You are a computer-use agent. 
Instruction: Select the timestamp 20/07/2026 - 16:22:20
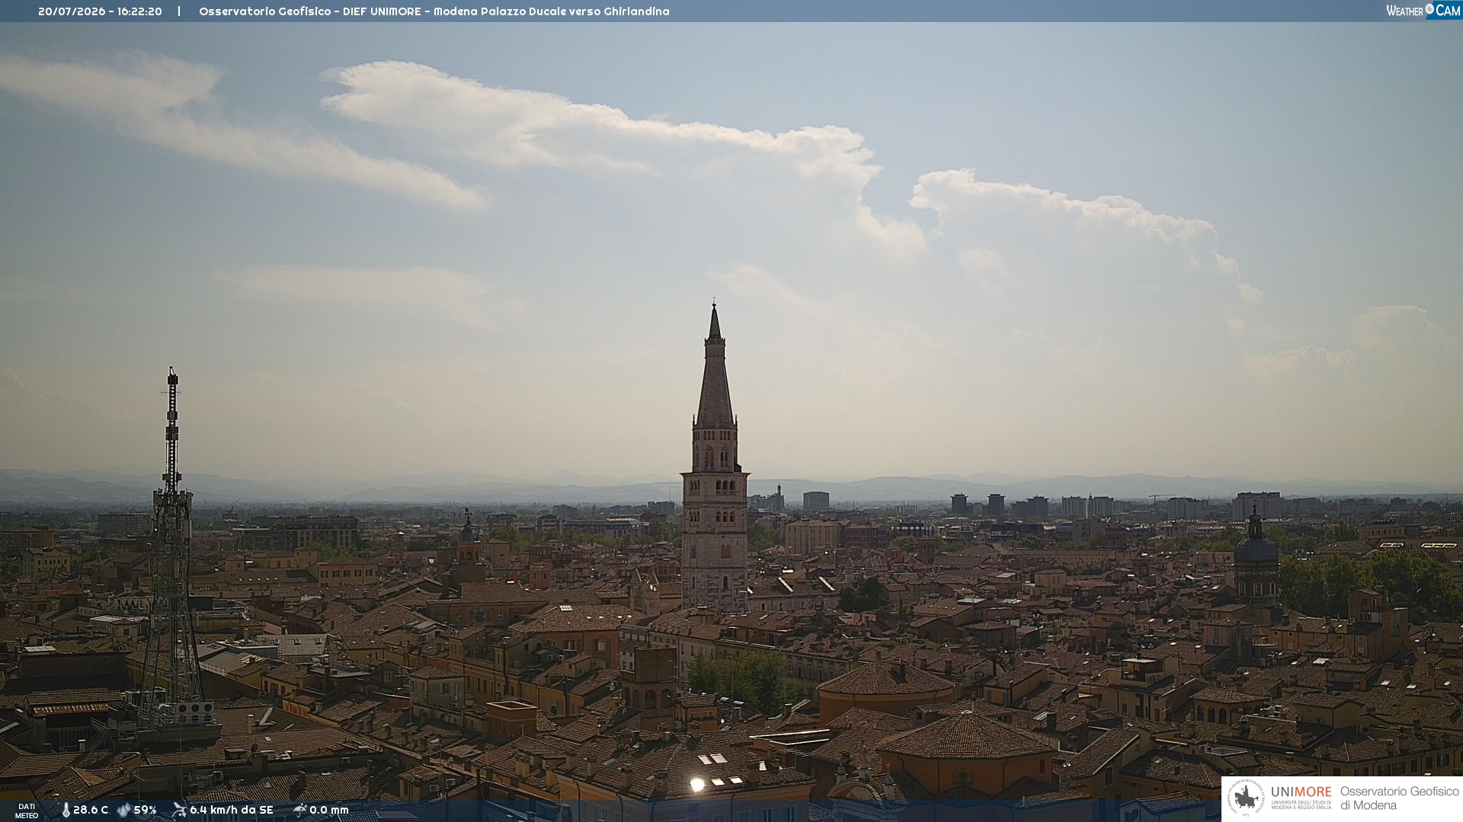tap(100, 11)
